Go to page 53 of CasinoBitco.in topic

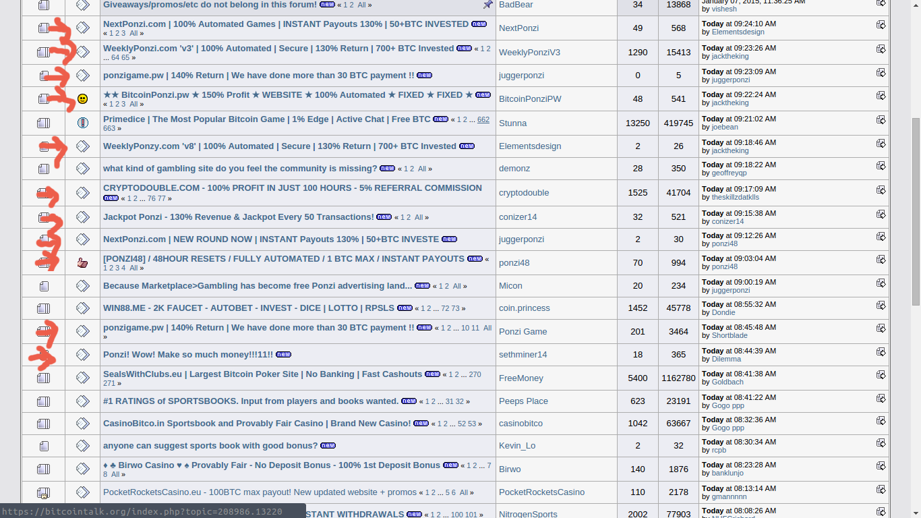pyautogui.click(x=472, y=424)
